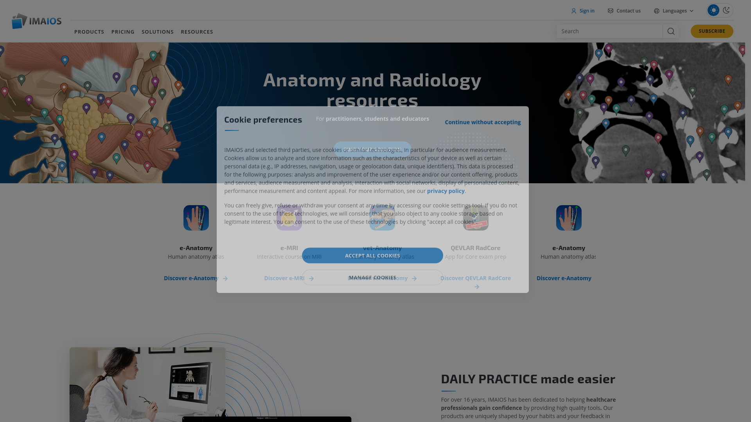Viewport: 751px width, 422px height.
Task: Click the IMAIOS logo
Action: point(36,21)
